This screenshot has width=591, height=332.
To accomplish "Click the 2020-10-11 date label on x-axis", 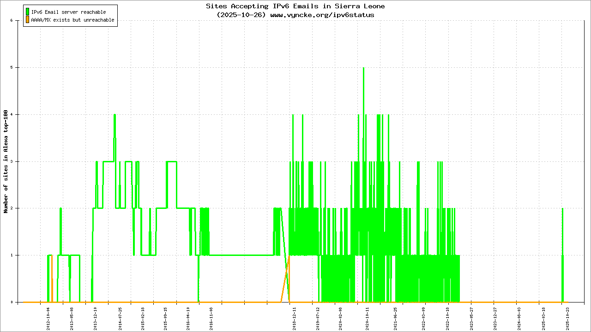I will (368, 318).
